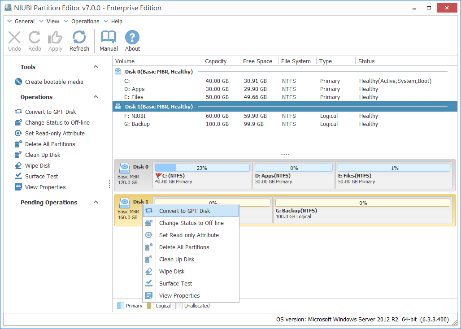Collapse the Tools section chevron
The width and height of the screenshot is (461, 329).
pyautogui.click(x=96, y=67)
